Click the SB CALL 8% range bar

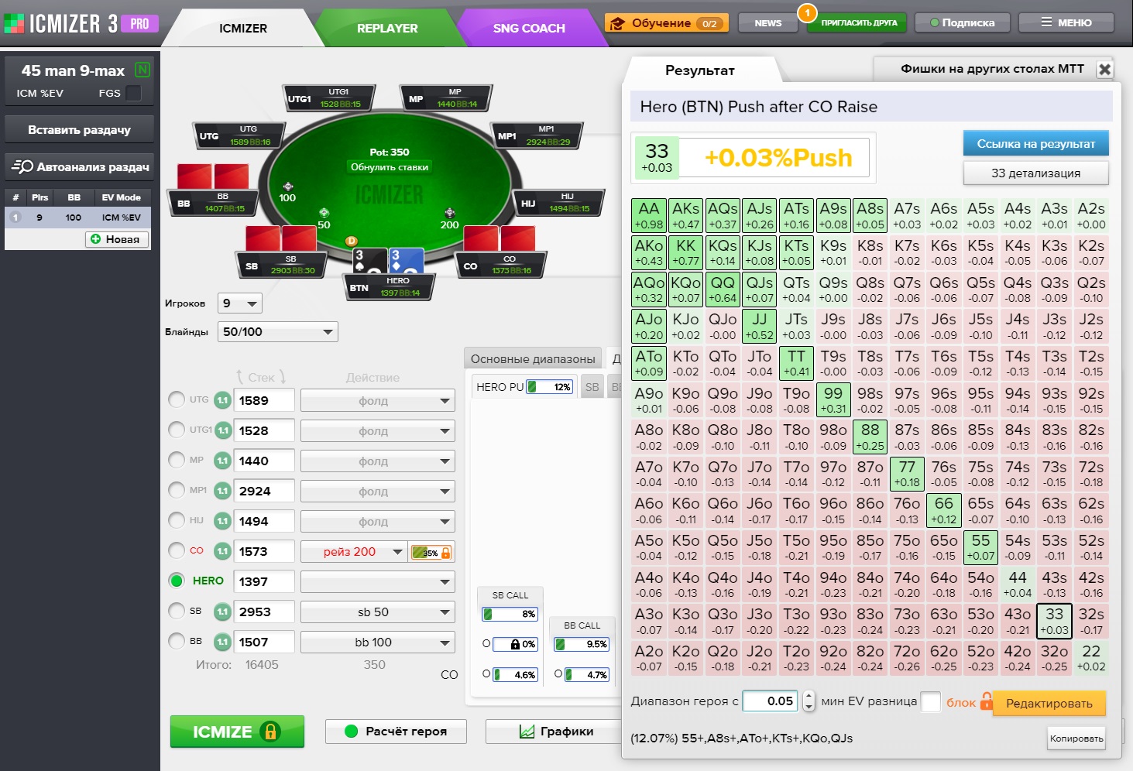point(510,614)
